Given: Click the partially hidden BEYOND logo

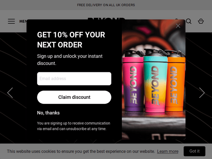Looking at the screenshot, I should [x=106, y=19].
